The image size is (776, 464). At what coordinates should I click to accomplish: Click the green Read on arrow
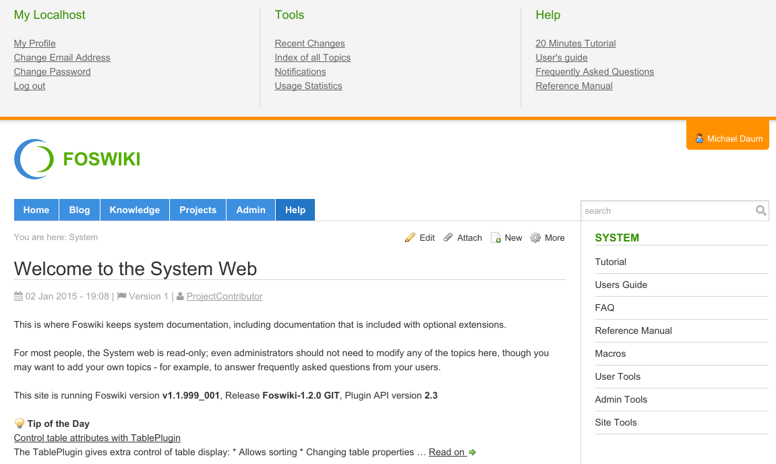click(x=473, y=453)
